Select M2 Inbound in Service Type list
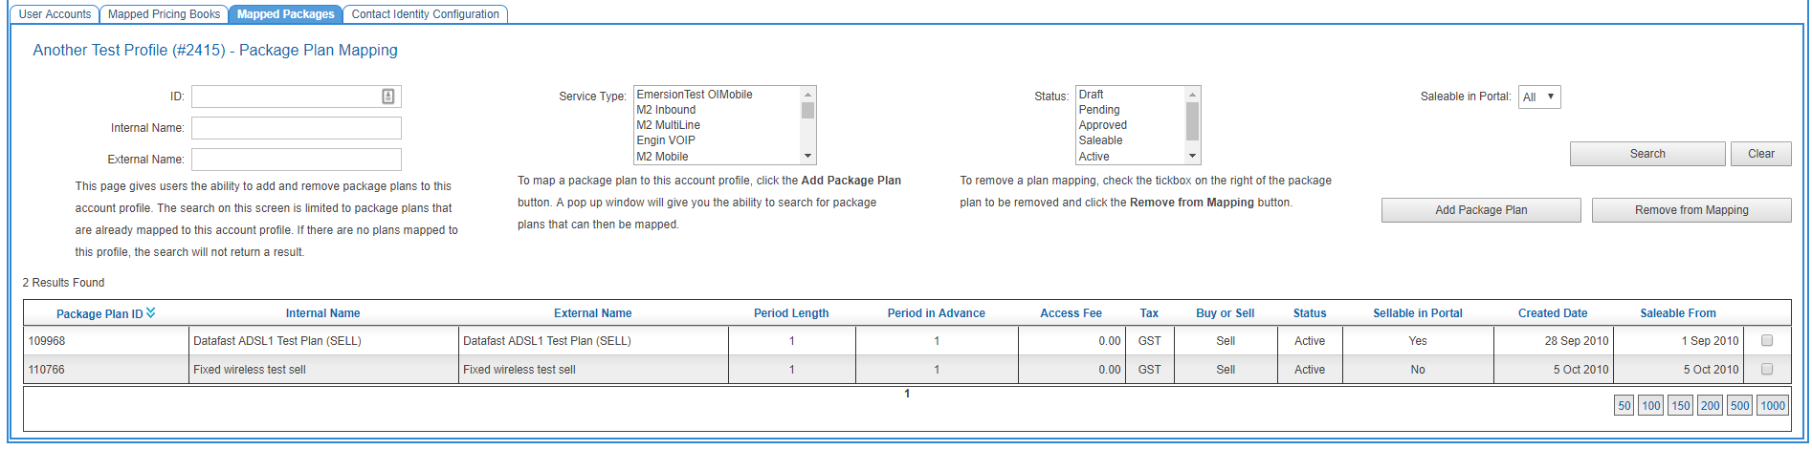Image resolution: width=1812 pixels, height=450 pixels. click(667, 110)
